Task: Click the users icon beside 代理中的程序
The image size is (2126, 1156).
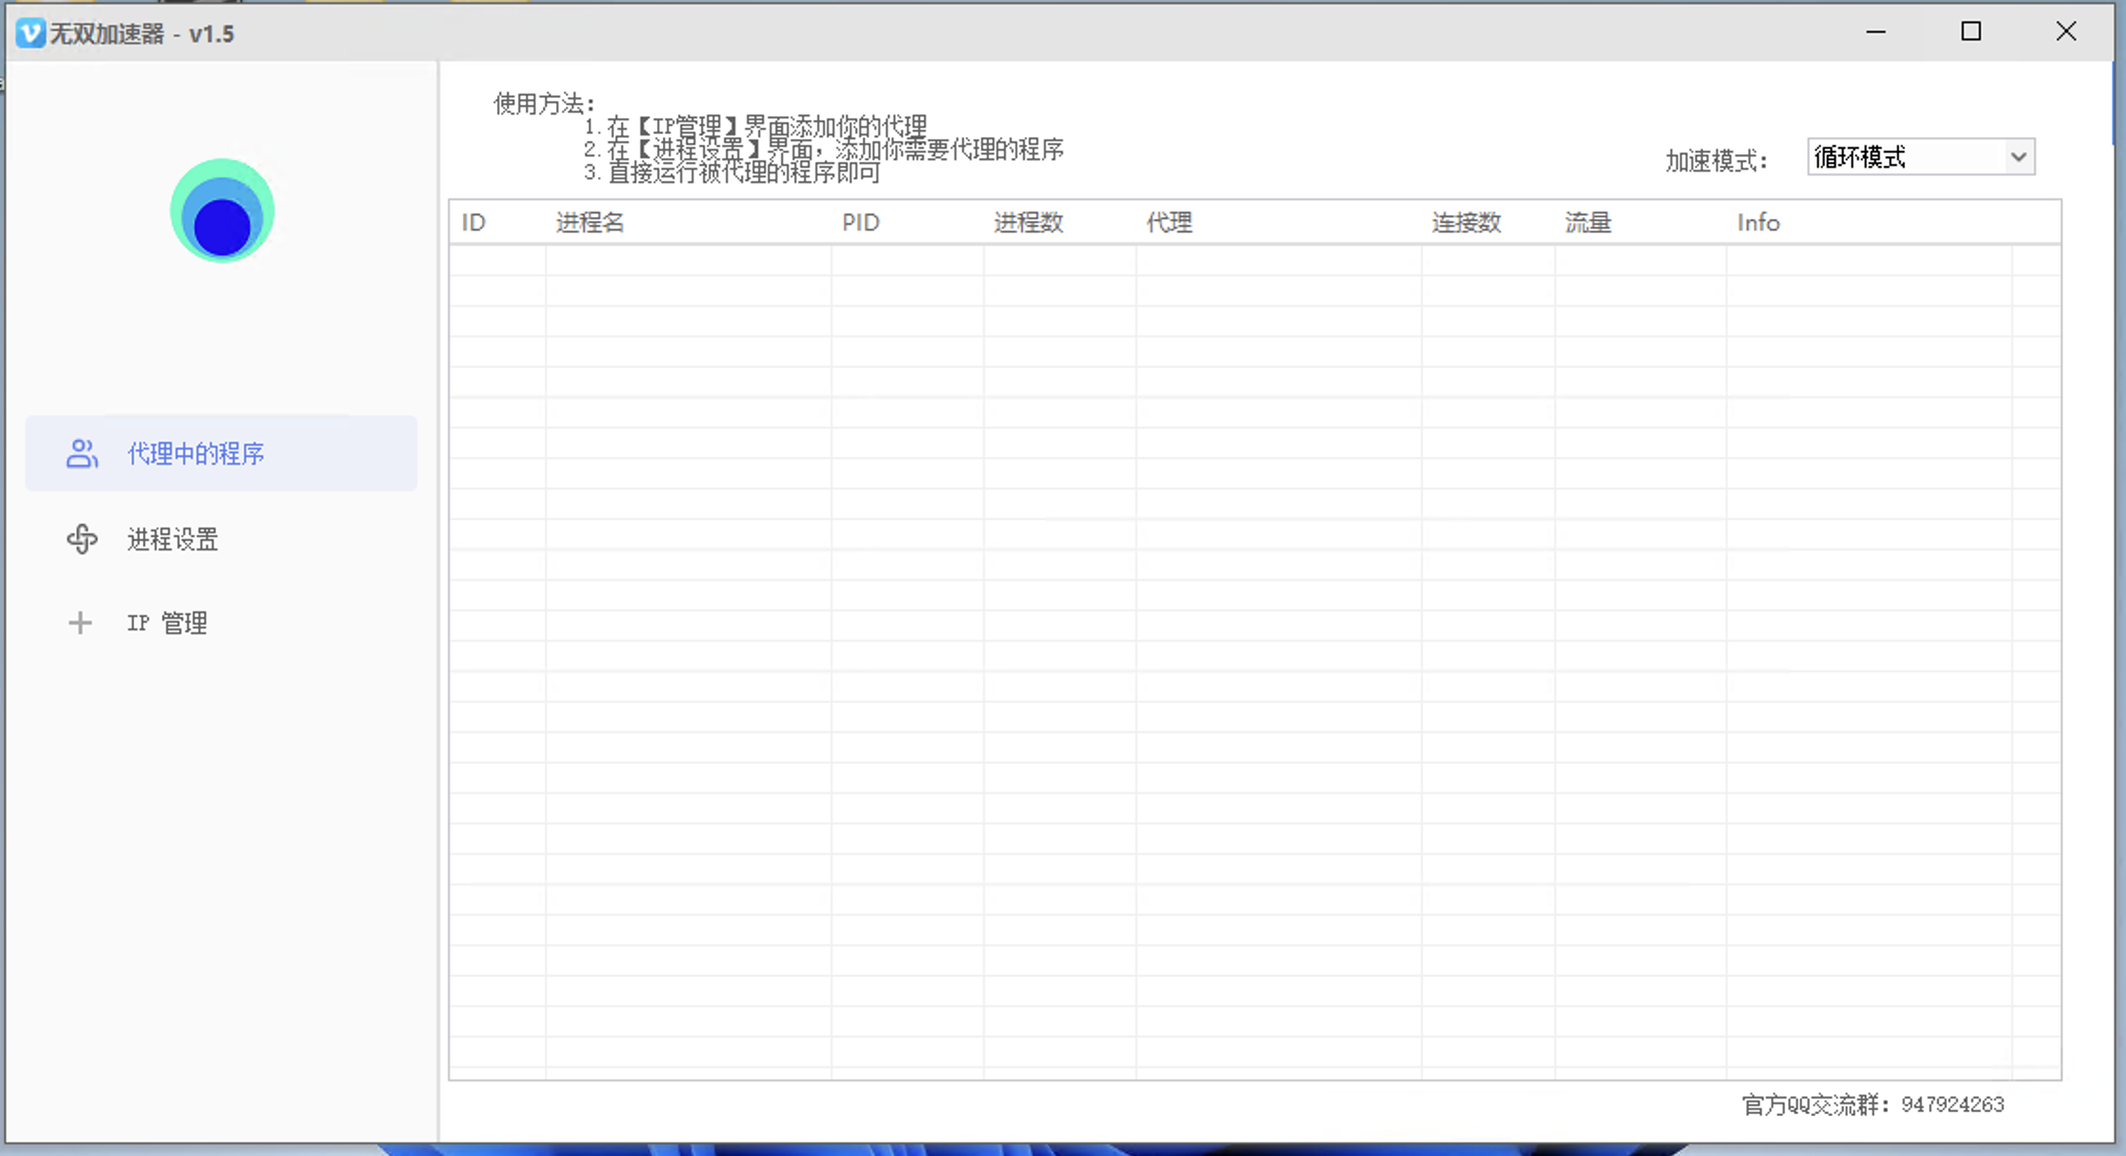Action: (82, 453)
